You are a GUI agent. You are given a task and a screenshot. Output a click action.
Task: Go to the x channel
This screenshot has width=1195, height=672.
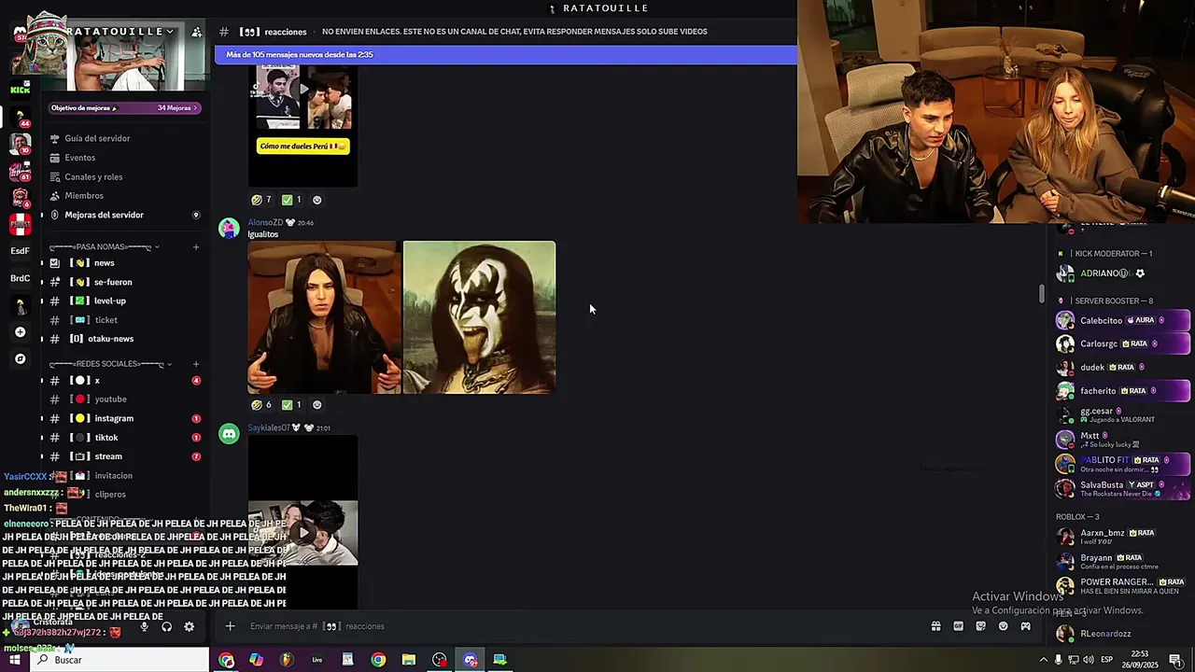click(97, 381)
